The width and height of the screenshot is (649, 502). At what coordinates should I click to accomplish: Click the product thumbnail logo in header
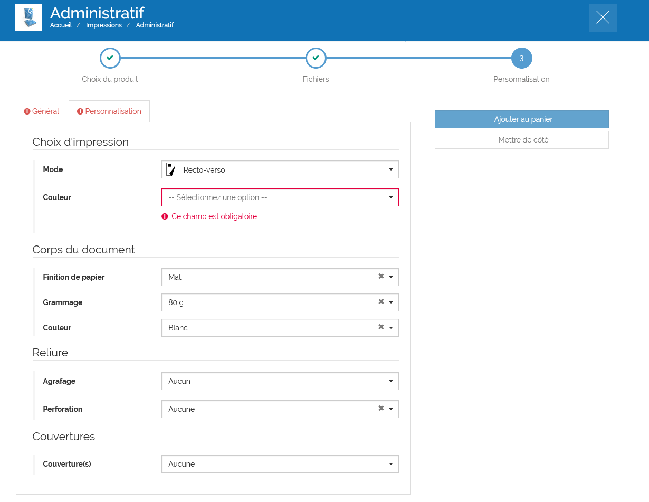pos(28,17)
